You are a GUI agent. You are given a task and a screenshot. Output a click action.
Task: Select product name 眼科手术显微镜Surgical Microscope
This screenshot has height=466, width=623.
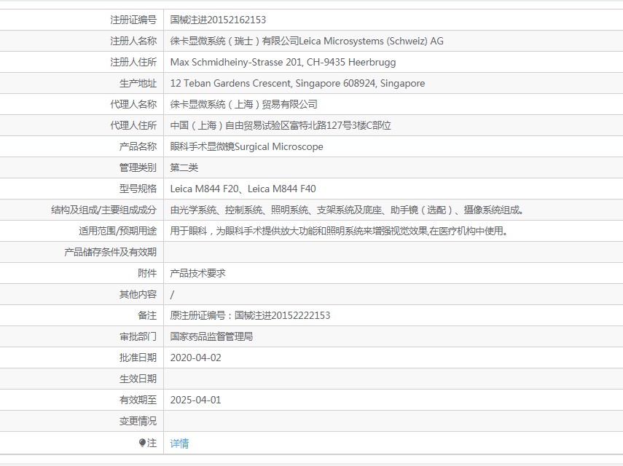[x=246, y=146]
